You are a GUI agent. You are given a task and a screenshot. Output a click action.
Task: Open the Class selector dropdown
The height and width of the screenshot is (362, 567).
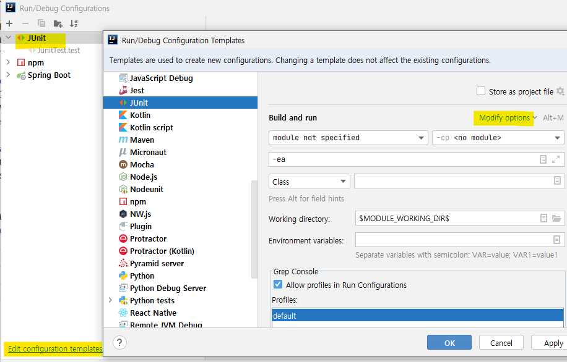point(309,181)
